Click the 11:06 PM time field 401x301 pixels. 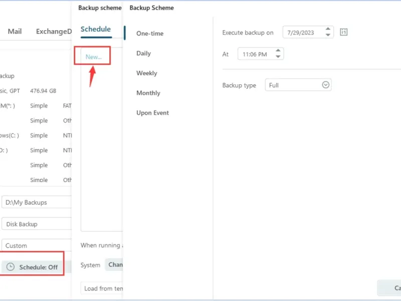[255, 54]
